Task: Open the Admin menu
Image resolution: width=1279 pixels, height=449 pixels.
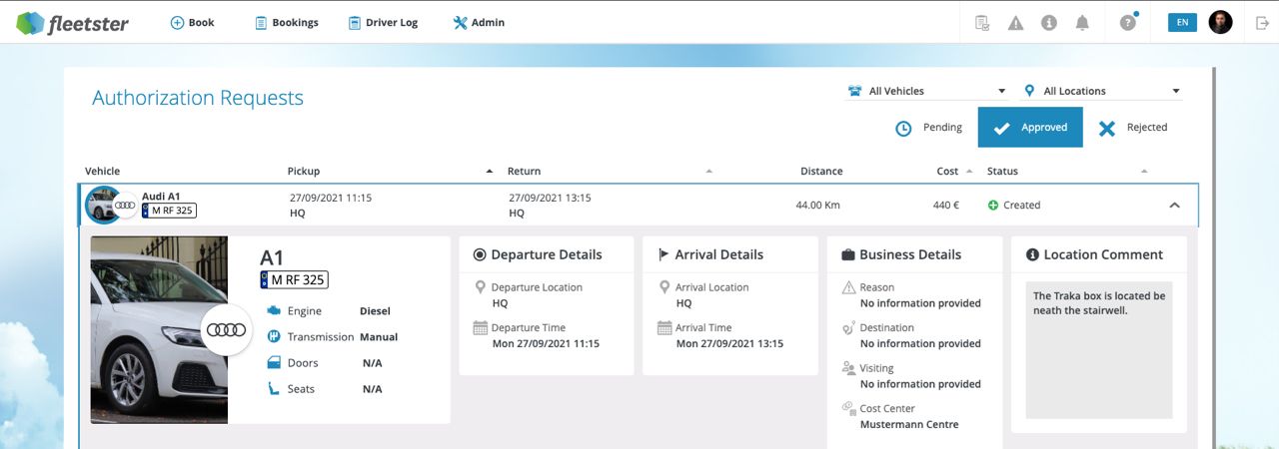Action: click(x=479, y=22)
